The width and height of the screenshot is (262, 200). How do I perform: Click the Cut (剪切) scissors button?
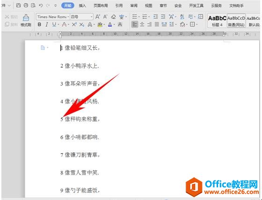click(11, 17)
